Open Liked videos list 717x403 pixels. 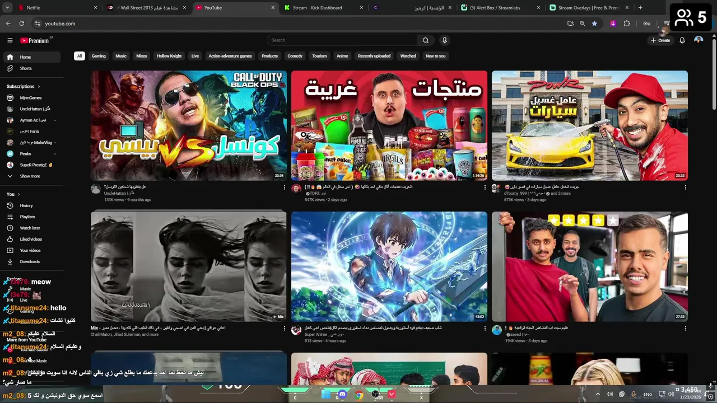point(31,239)
